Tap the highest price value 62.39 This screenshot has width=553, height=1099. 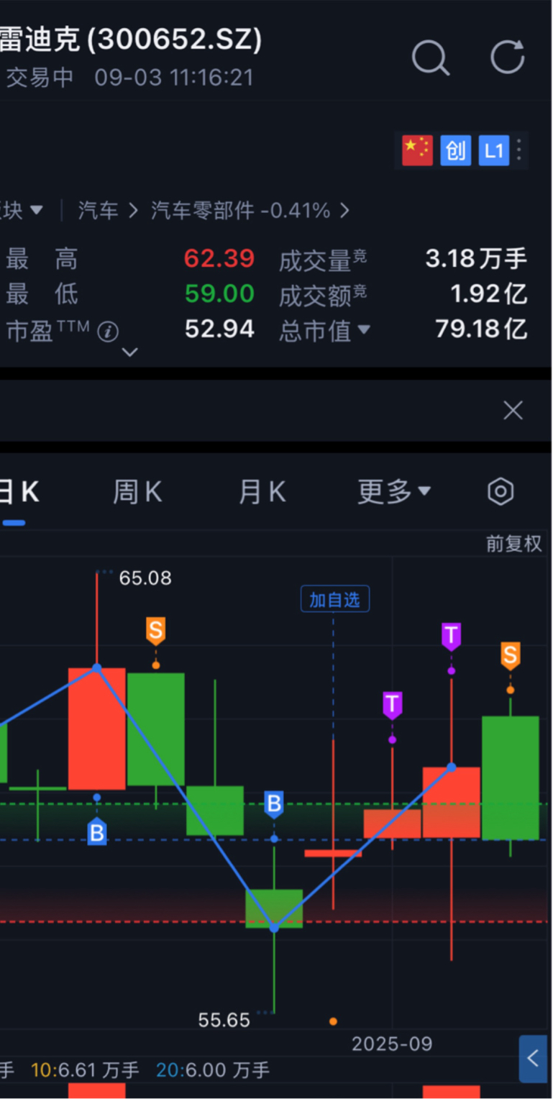tap(219, 258)
